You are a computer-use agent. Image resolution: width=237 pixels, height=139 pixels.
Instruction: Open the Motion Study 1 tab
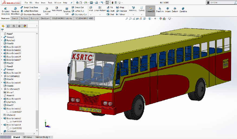[43, 137]
